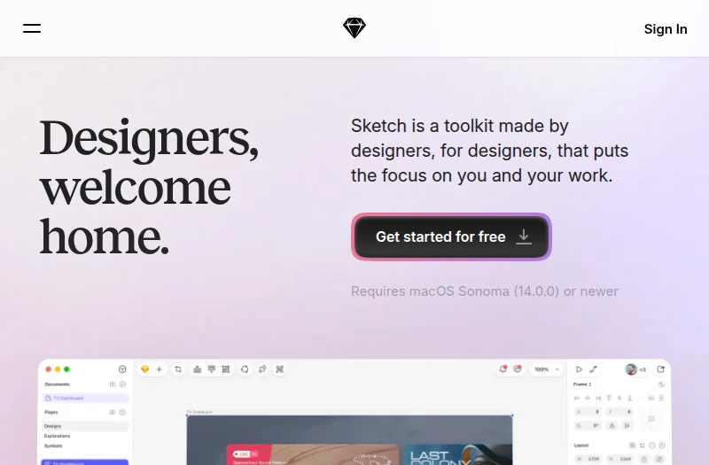Image resolution: width=709 pixels, height=465 pixels.
Task: Click the grid layout icon beside Layout
Action: (x=632, y=446)
